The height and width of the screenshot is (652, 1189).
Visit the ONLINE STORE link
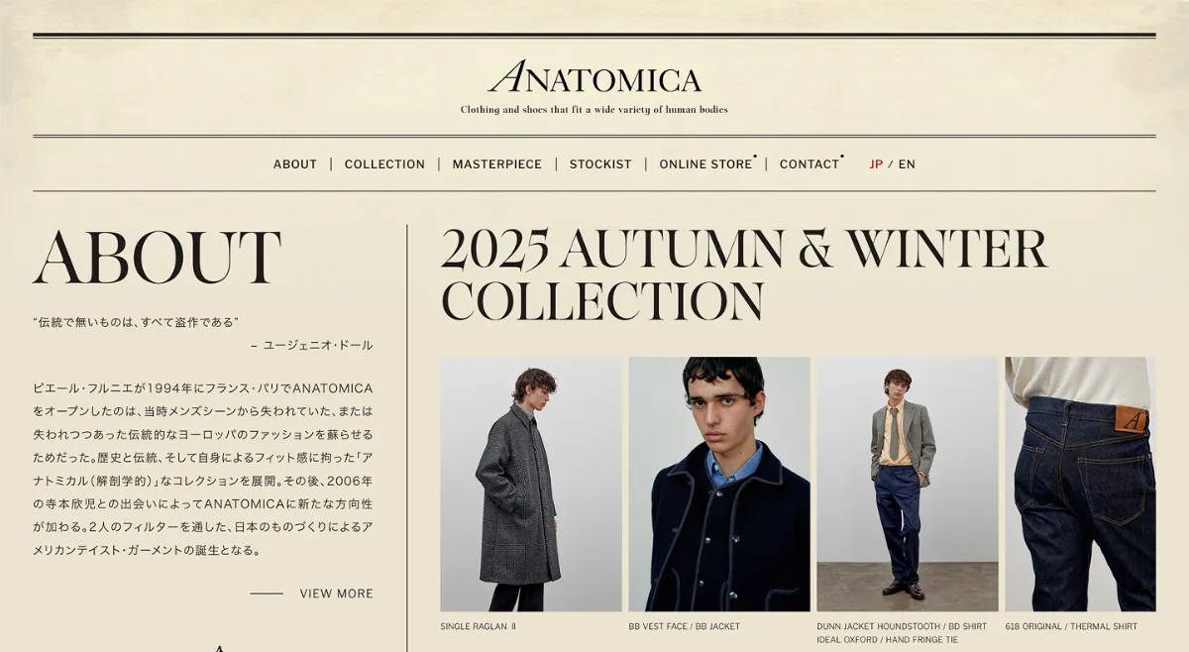tap(705, 164)
